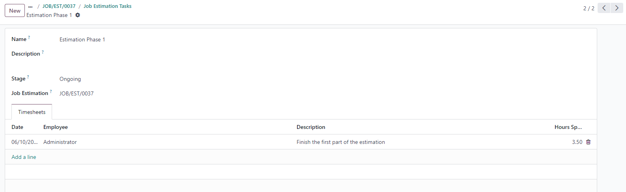
Task: Sort timesheets by the Date column header
Action: coord(17,127)
